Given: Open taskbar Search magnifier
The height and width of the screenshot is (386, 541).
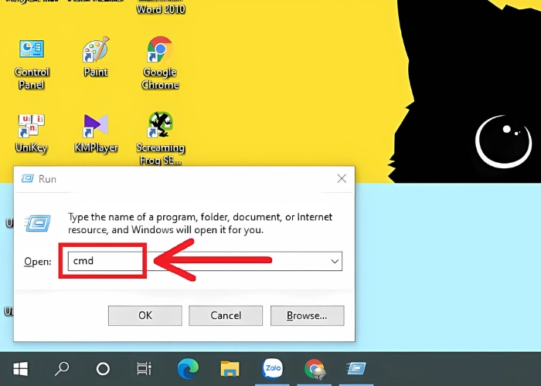Looking at the screenshot, I should (x=63, y=368).
